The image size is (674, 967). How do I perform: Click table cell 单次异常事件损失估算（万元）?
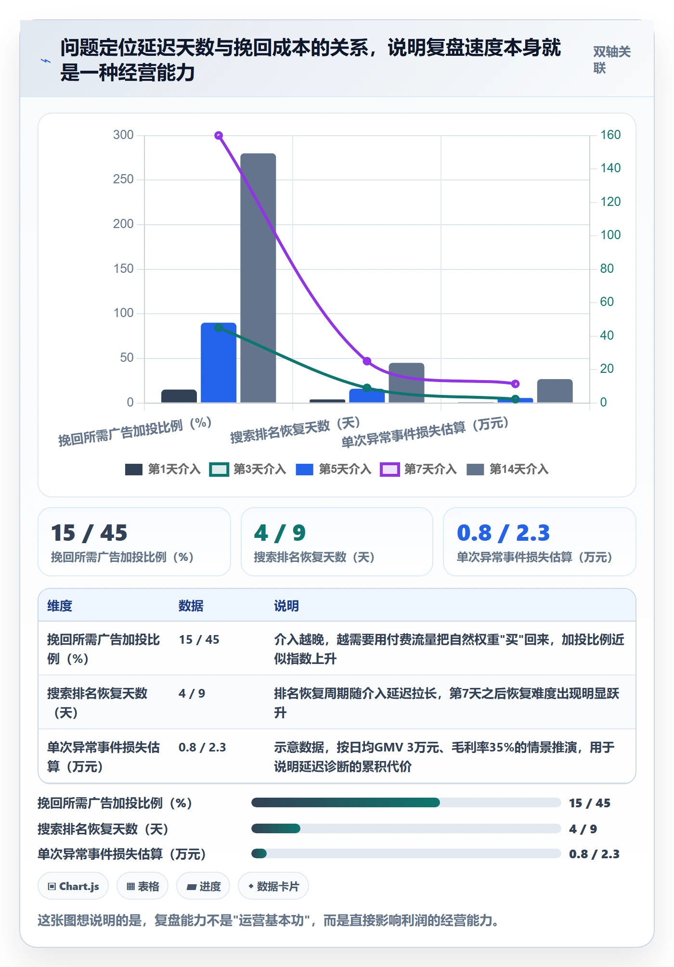104,757
